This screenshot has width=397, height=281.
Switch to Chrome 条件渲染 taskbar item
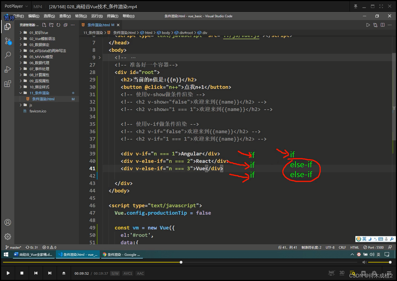[x=121, y=254]
